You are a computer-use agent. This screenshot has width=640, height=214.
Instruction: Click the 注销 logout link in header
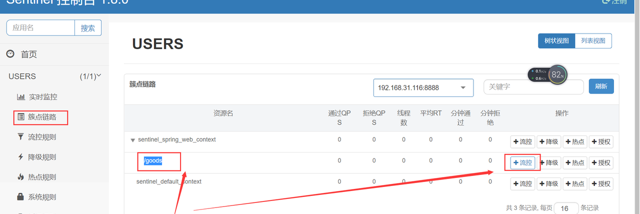[x=615, y=2]
